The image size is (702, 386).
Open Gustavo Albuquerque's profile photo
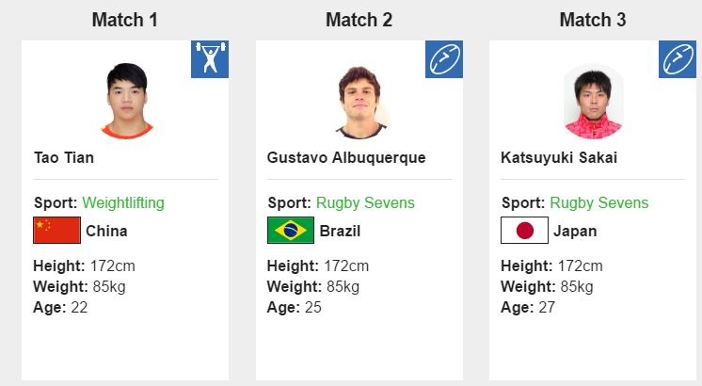tap(360, 102)
